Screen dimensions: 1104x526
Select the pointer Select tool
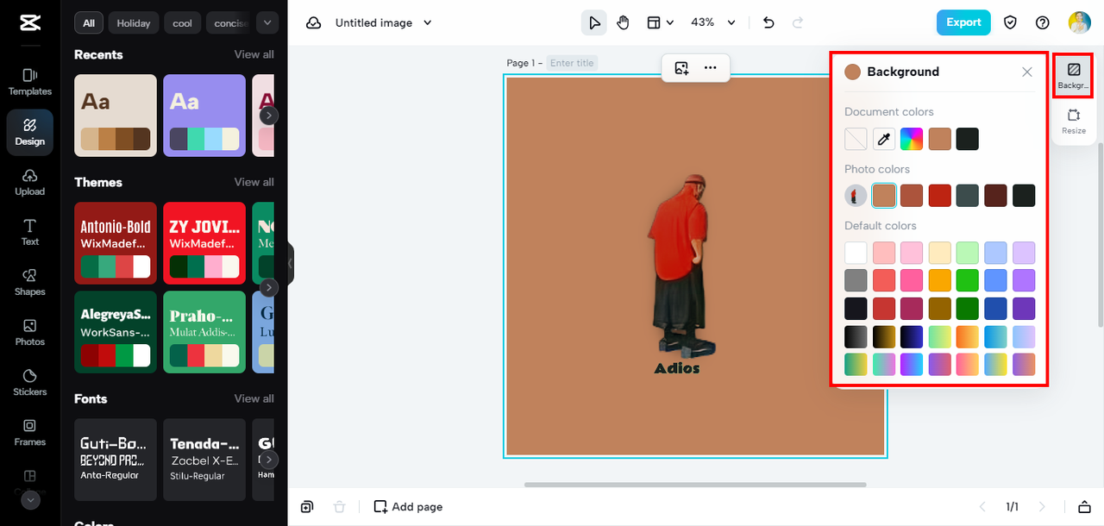tap(594, 22)
